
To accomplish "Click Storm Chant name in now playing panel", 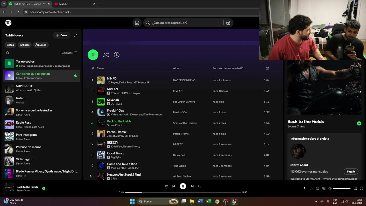I will [x=296, y=126].
